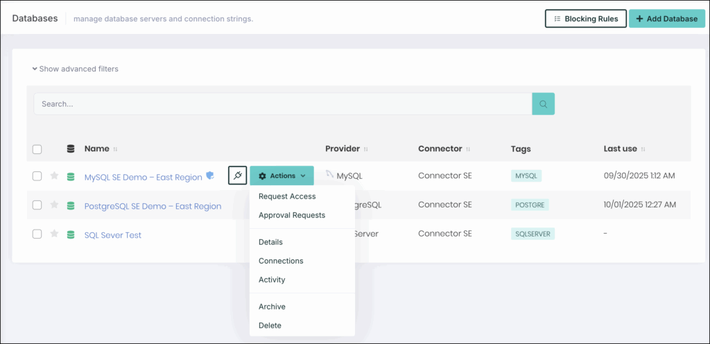Select the PostgreSQL SE Demo row checkbox
Screen dimensions: 710x344
click(x=37, y=205)
